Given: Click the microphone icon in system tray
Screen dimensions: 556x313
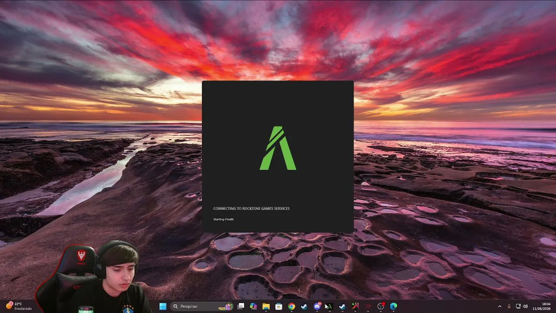Looking at the screenshot, I should (x=509, y=306).
